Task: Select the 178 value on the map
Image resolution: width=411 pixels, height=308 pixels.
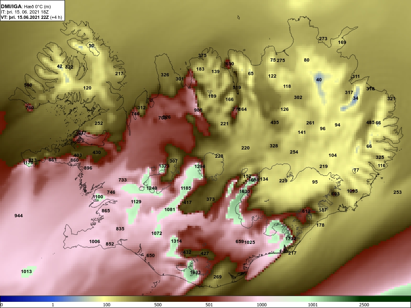Action: [x=320, y=225]
